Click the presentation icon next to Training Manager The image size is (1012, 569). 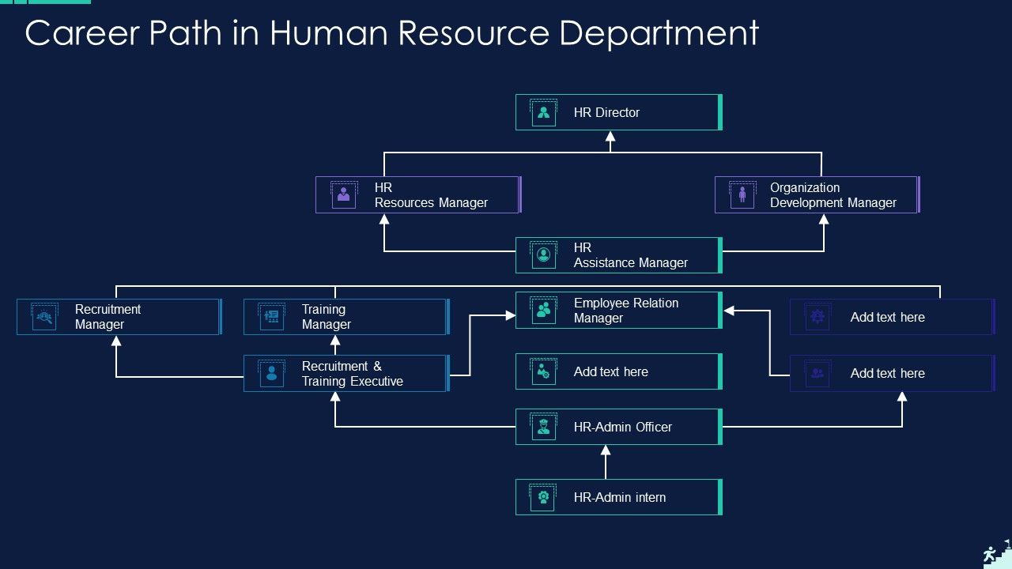(x=272, y=317)
